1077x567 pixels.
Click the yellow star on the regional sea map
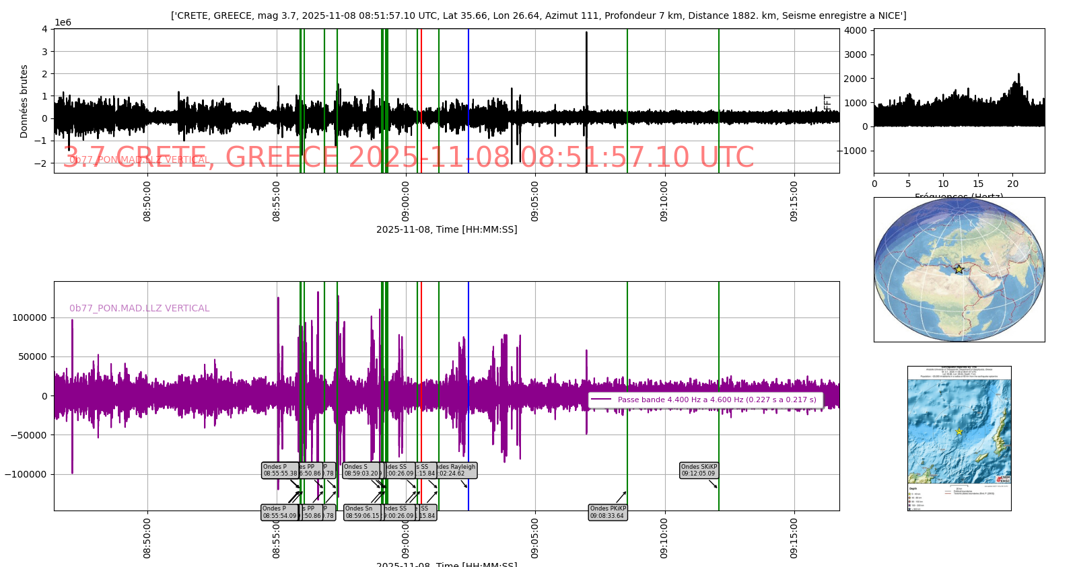[959, 432]
